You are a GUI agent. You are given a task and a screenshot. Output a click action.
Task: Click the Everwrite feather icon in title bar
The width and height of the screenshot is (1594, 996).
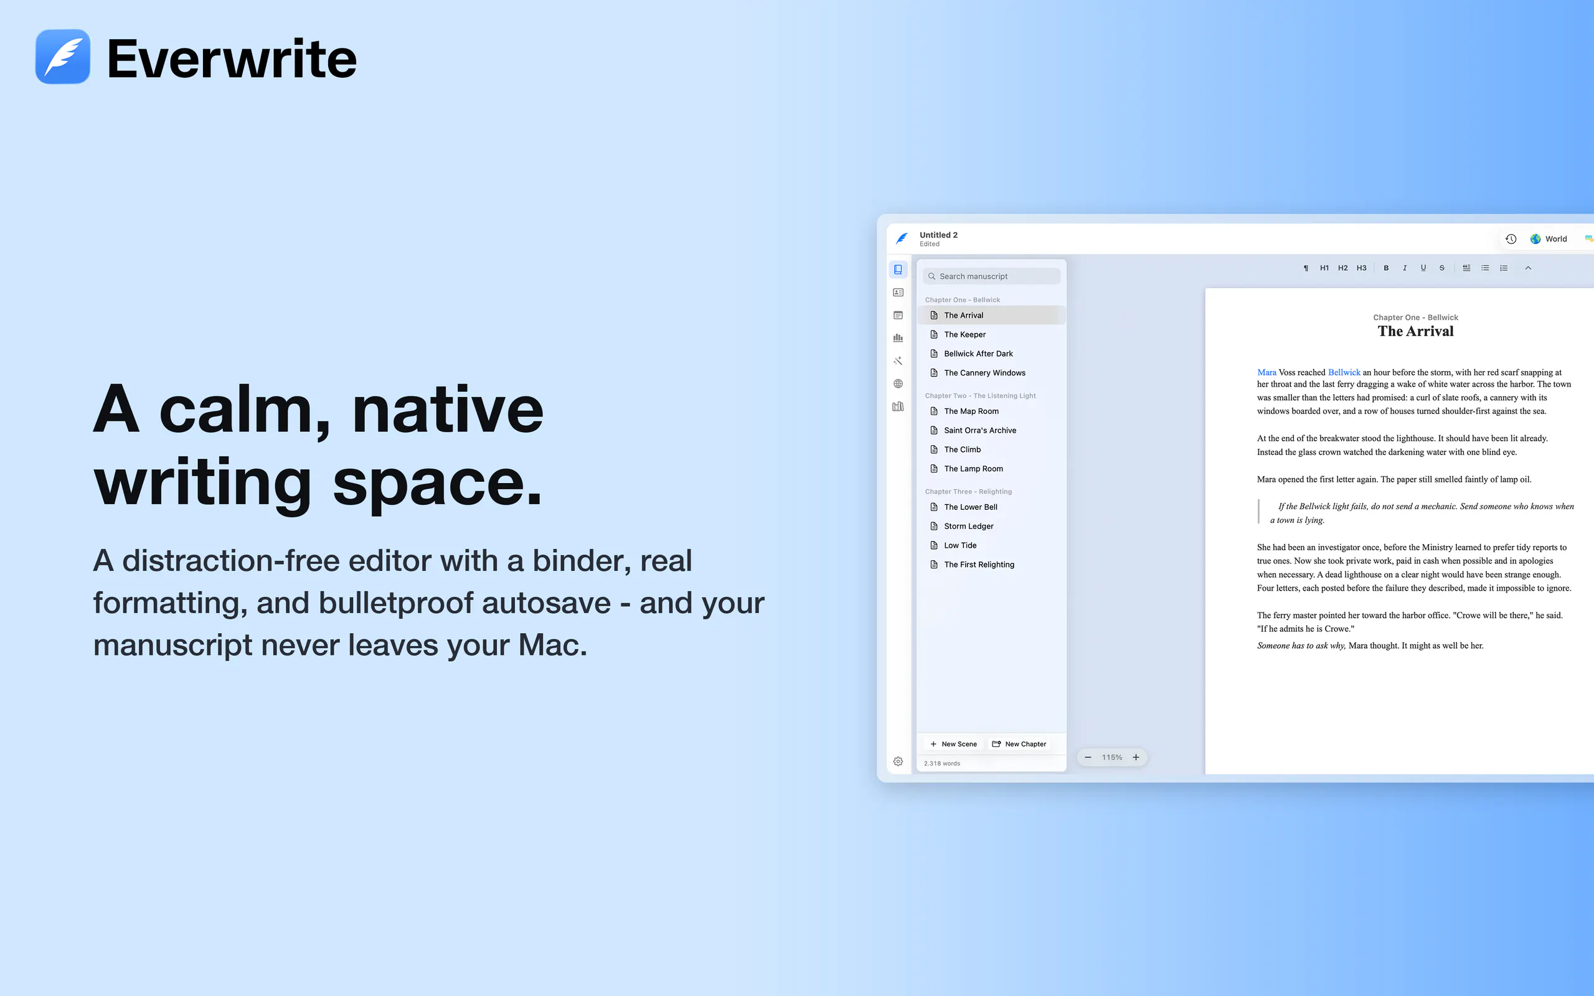click(x=902, y=238)
